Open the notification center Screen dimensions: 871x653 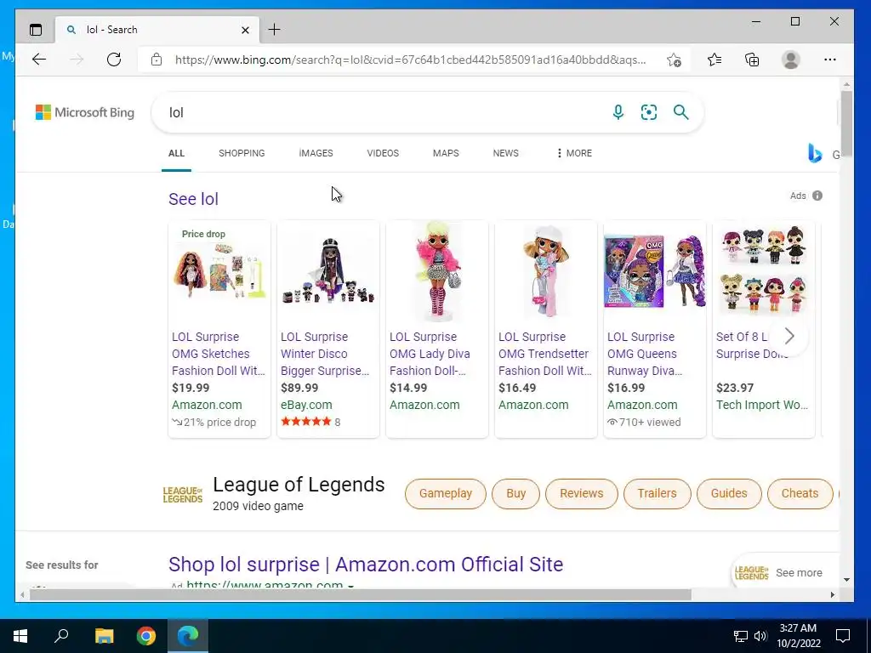843,636
